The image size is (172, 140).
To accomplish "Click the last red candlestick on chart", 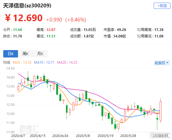I will tap(161, 111).
